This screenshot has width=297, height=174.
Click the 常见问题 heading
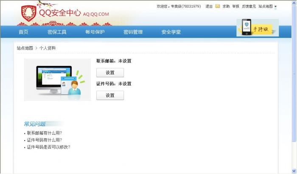(x=35, y=124)
